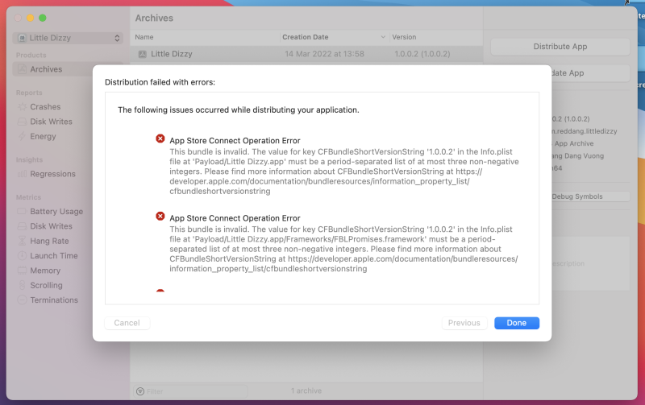Click the Debug Symbols button
Screen dimensions: 645x405
coord(590,196)
